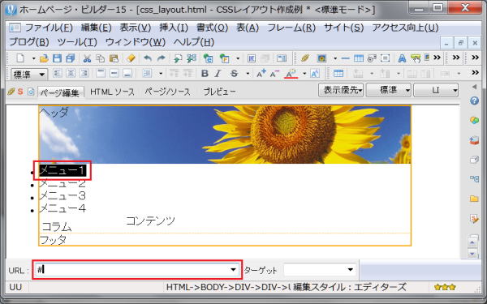Decrease font size with A- icon
Screen dimensions: 487x304
(274, 74)
